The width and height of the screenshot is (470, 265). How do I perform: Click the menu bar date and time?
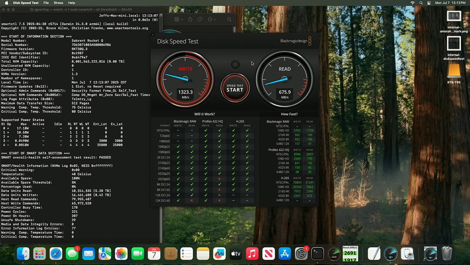point(451,3)
